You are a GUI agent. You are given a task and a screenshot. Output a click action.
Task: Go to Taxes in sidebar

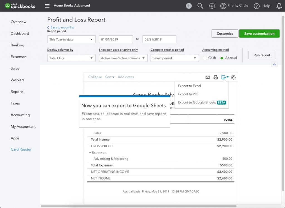(15, 103)
